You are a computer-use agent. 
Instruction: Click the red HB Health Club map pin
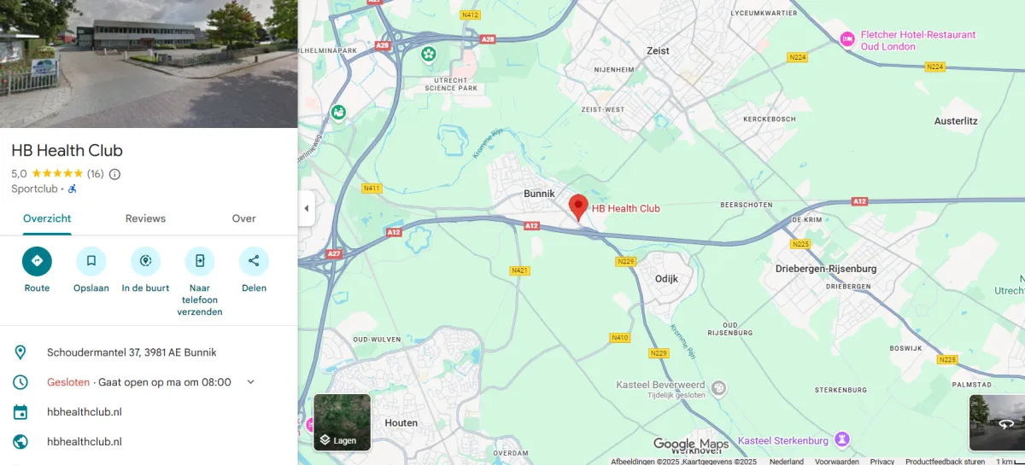pos(578,208)
